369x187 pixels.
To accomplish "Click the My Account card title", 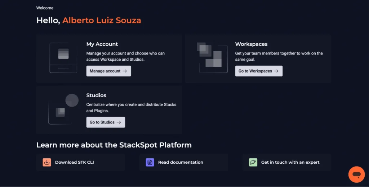I will point(102,44).
